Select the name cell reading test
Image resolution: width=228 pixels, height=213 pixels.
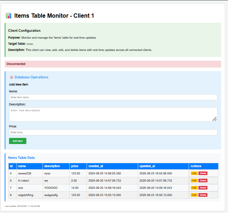click(x=30, y=188)
